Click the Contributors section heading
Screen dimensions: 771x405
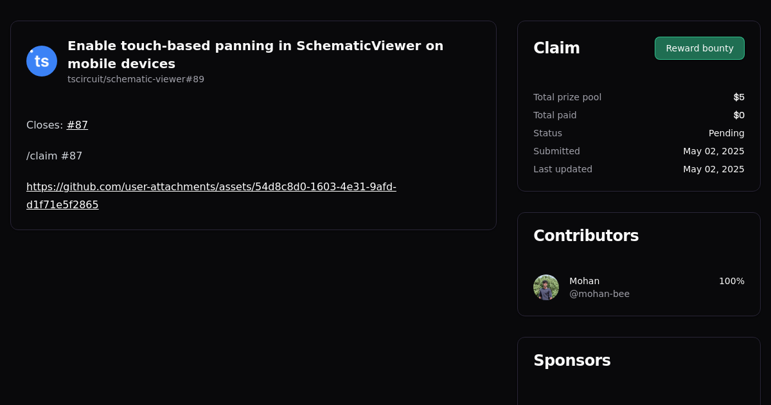[x=585, y=236]
